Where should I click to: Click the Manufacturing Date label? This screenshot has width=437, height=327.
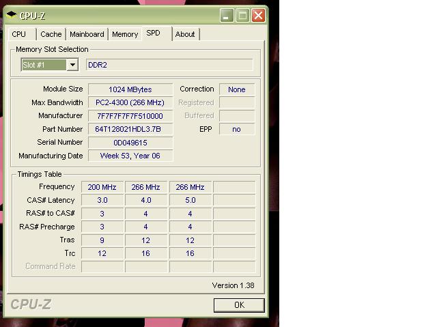(51, 156)
